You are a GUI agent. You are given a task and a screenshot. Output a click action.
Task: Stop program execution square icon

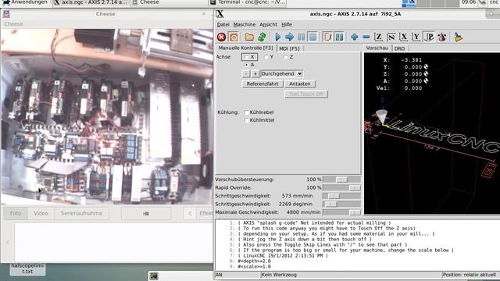click(x=312, y=37)
